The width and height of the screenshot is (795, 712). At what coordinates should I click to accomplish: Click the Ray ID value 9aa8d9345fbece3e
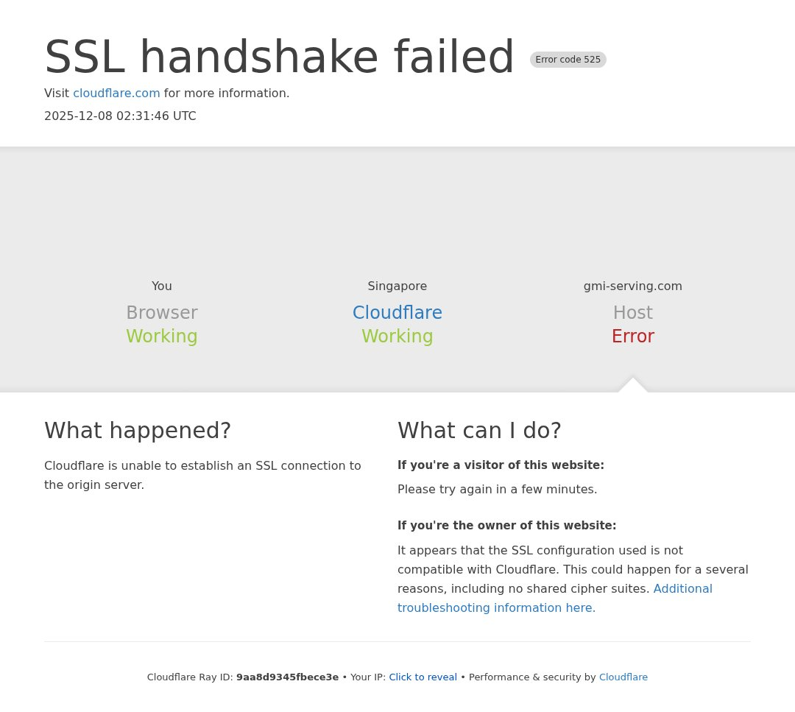point(287,677)
